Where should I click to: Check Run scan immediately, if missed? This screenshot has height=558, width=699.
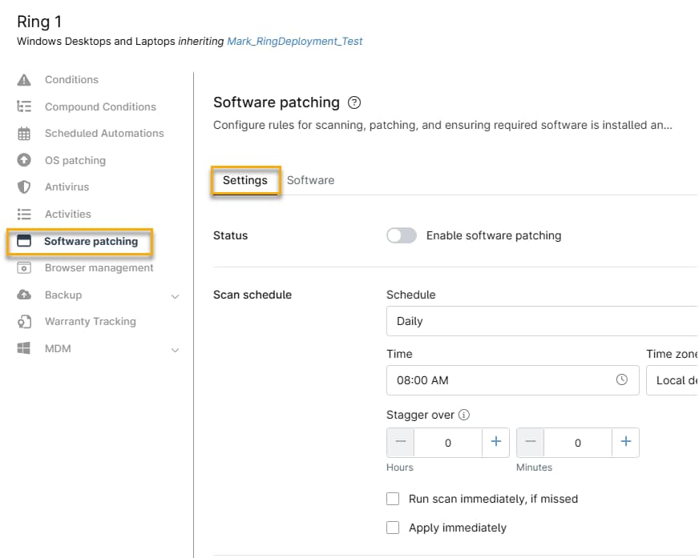coord(393,498)
